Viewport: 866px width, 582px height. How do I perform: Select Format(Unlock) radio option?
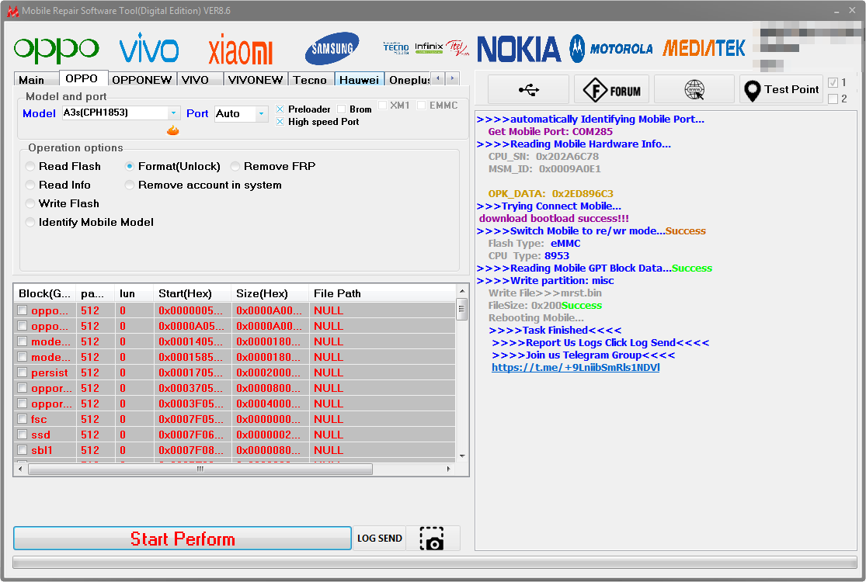point(173,167)
